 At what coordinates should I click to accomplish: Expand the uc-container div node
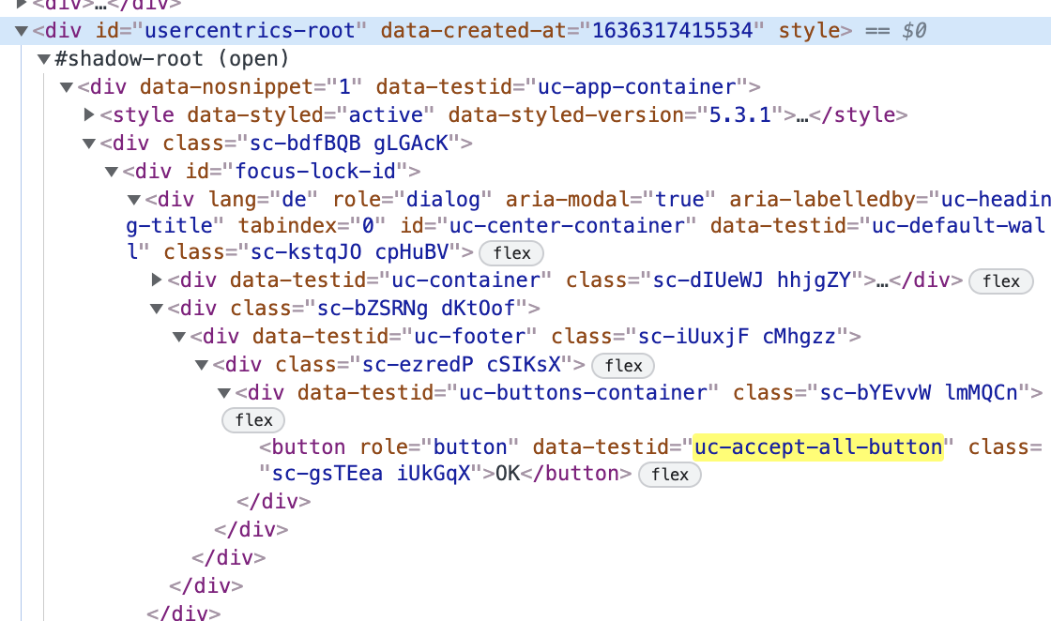click(157, 280)
